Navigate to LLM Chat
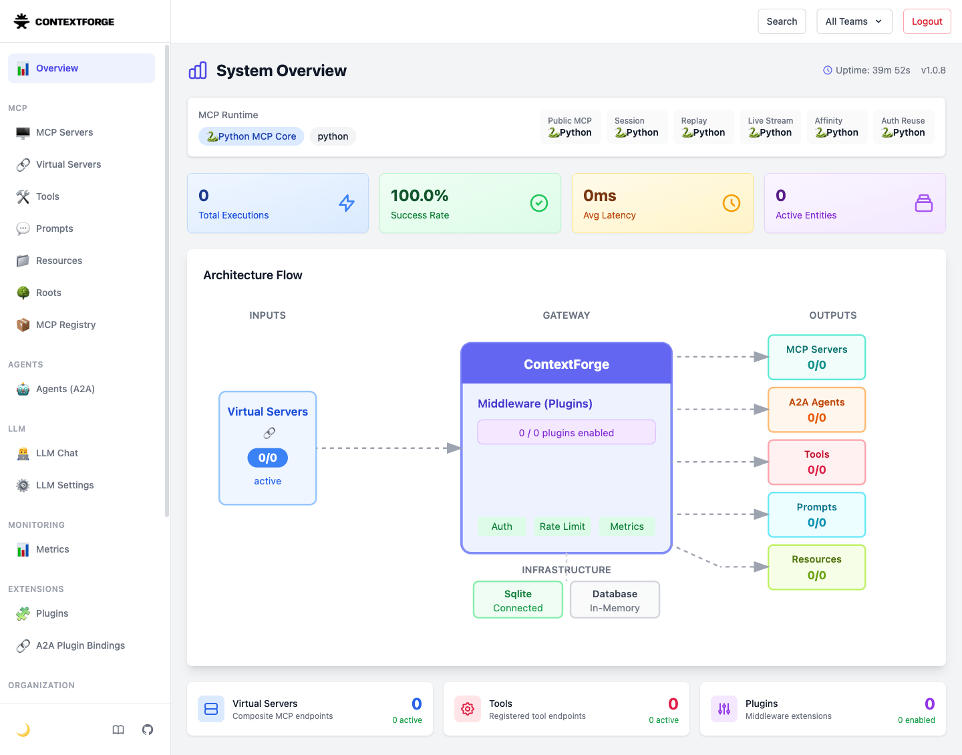This screenshot has height=755, width=962. pyautogui.click(x=82, y=453)
